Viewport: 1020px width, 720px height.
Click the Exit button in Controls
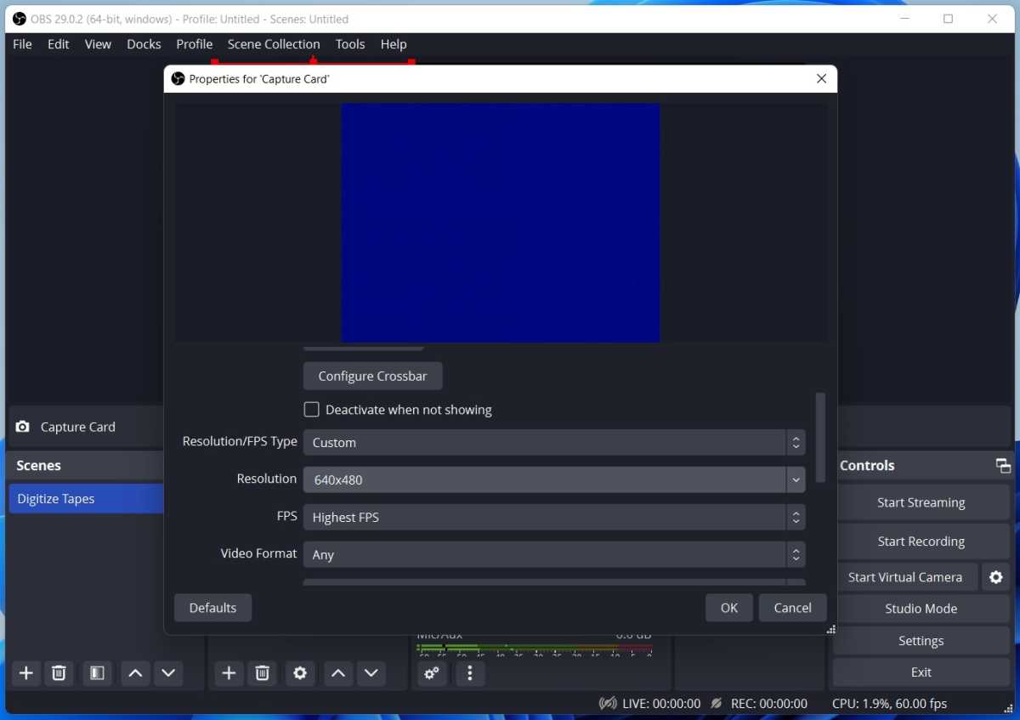[921, 672]
